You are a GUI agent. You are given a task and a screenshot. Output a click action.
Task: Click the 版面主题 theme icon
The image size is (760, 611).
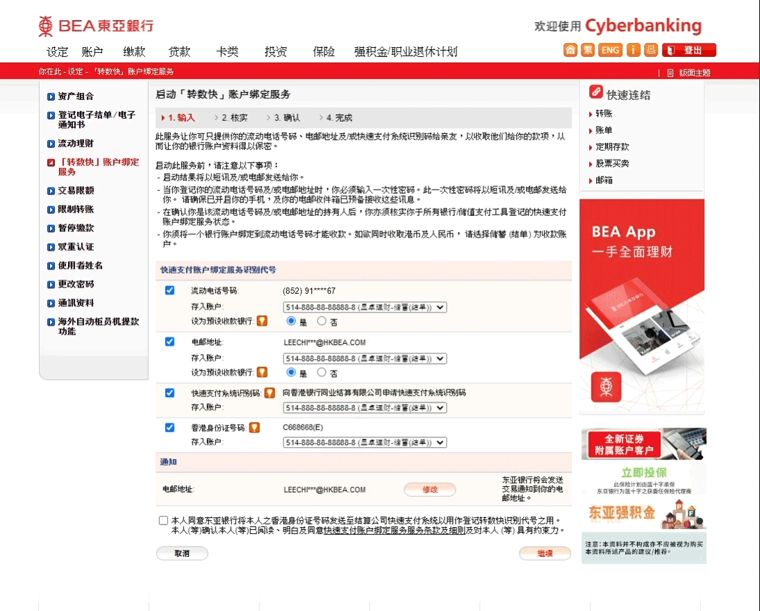pos(670,73)
